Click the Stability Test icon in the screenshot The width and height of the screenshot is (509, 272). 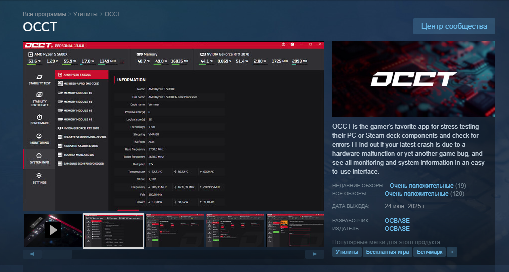click(39, 77)
